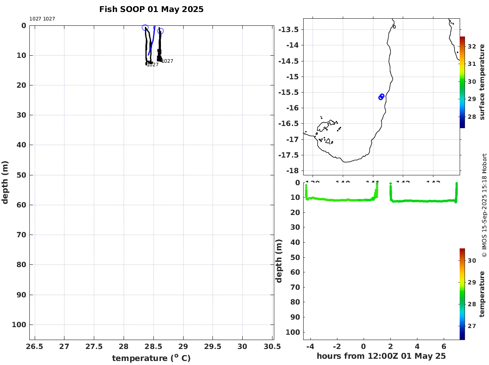Click the 30.5 tick on temperature axis
Screen dimensions: 489x365
(x=272, y=347)
